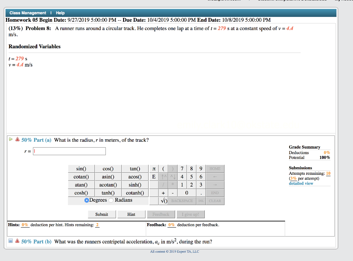Submit the answer for Part (a)
The height and width of the screenshot is (261, 353).
[102, 214]
